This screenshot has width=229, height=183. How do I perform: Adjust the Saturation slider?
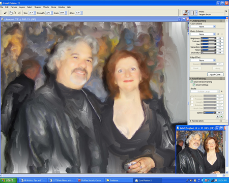pos(208,47)
